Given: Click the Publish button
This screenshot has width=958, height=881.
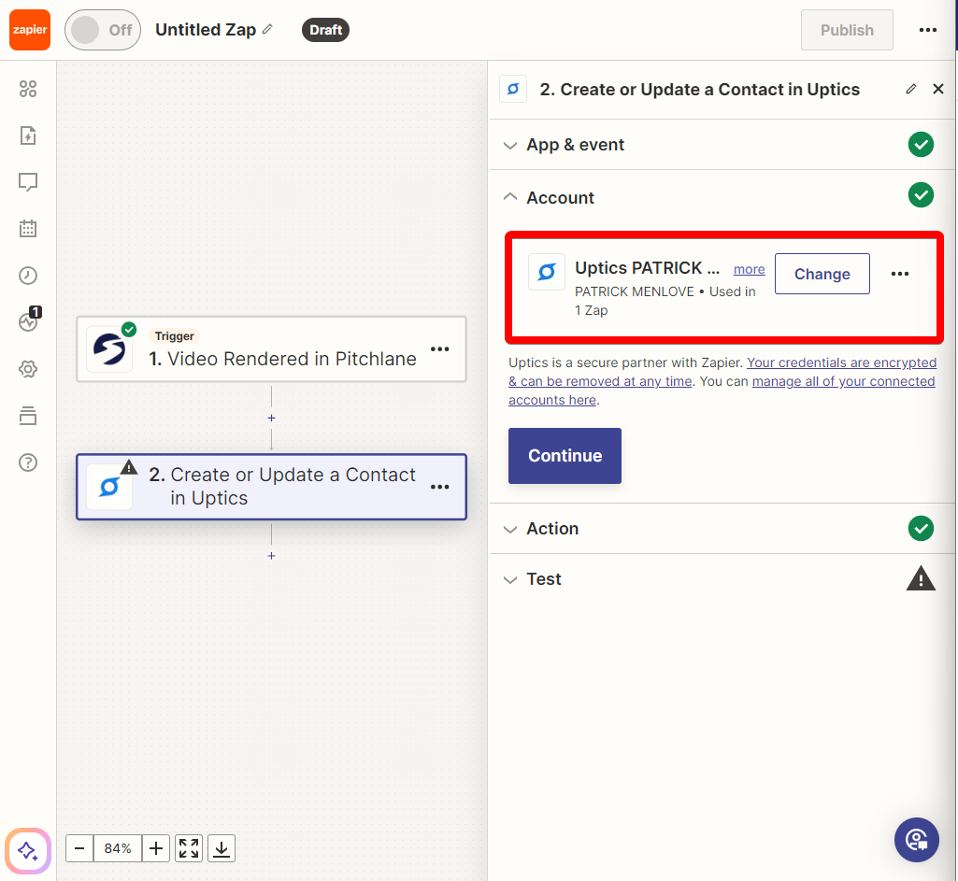Looking at the screenshot, I should (x=847, y=30).
